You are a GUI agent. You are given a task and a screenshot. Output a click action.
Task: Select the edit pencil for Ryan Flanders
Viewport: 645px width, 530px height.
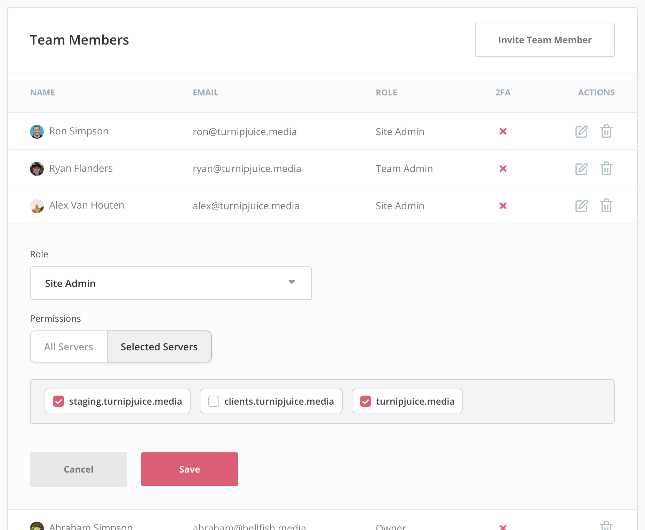(x=581, y=169)
